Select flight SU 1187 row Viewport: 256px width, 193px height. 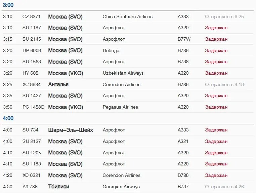[x=32, y=28]
